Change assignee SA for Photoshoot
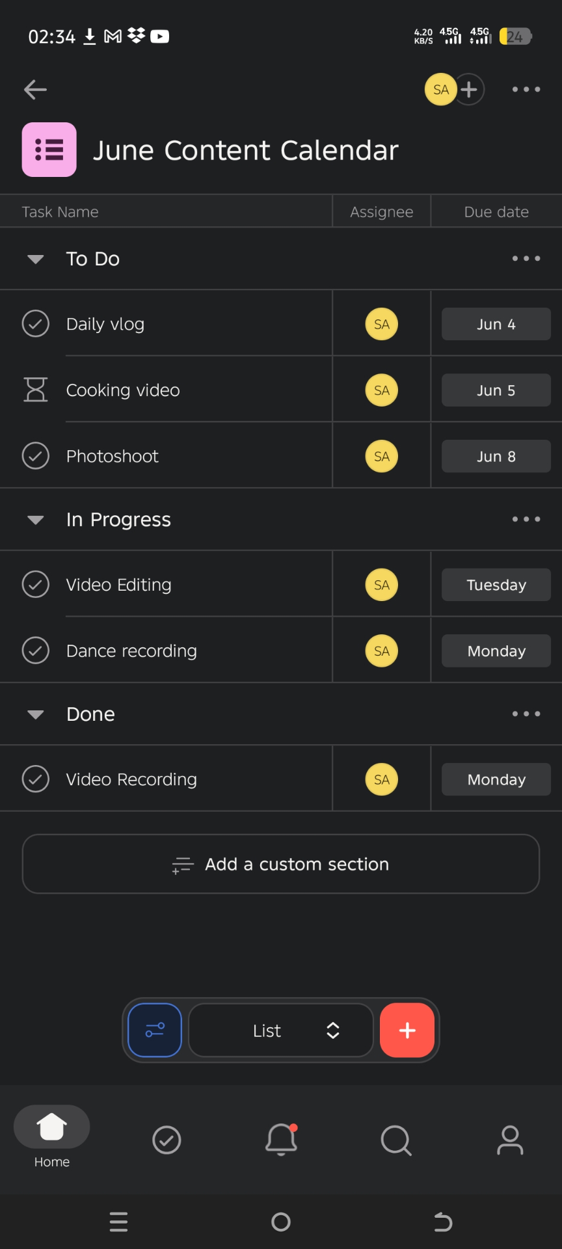 (382, 456)
